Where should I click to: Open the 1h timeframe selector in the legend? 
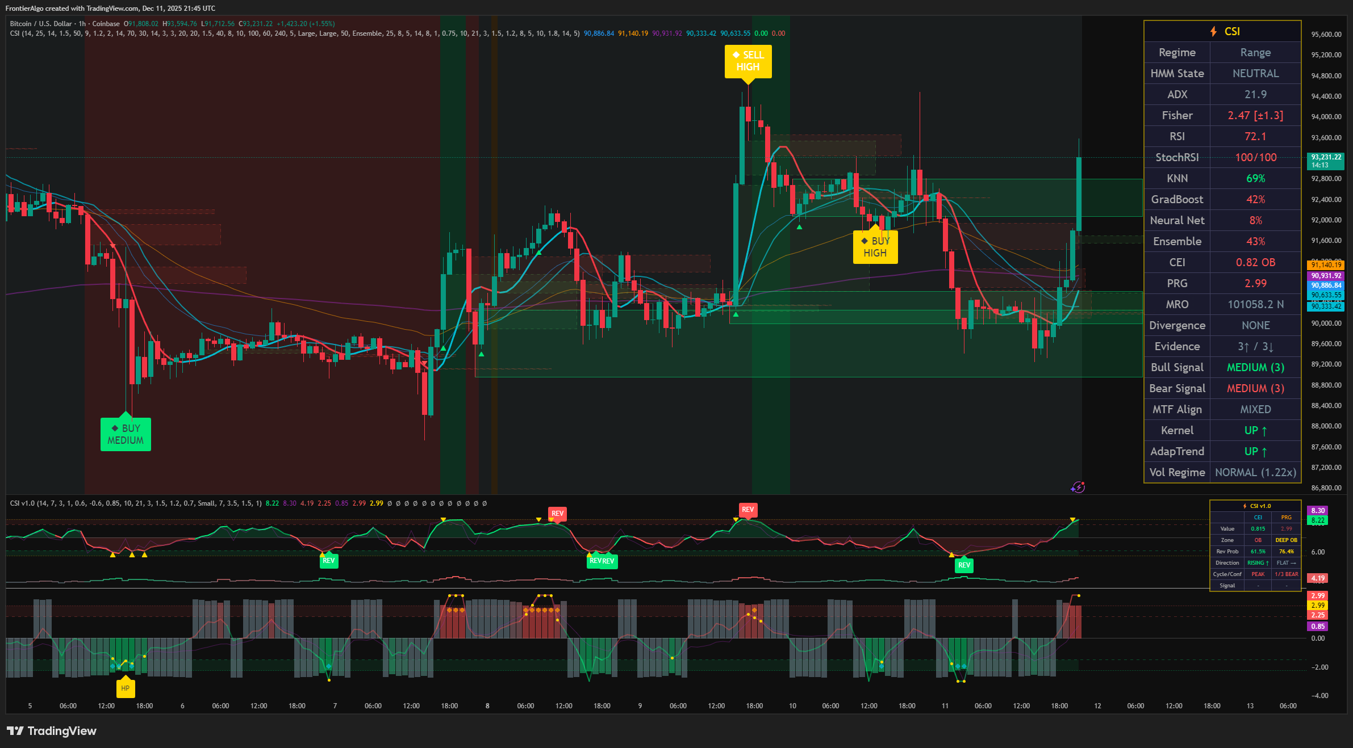tap(83, 24)
